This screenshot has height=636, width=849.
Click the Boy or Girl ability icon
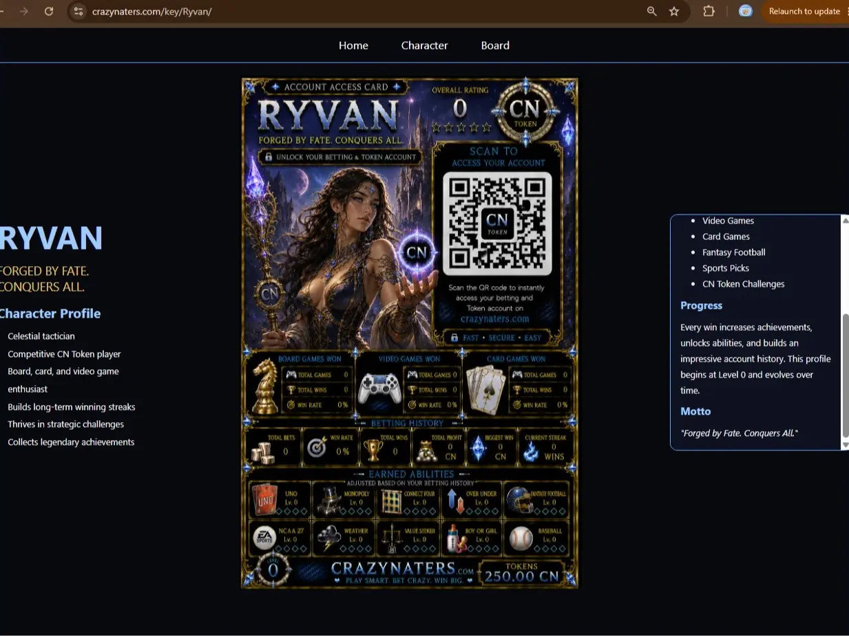(456, 539)
